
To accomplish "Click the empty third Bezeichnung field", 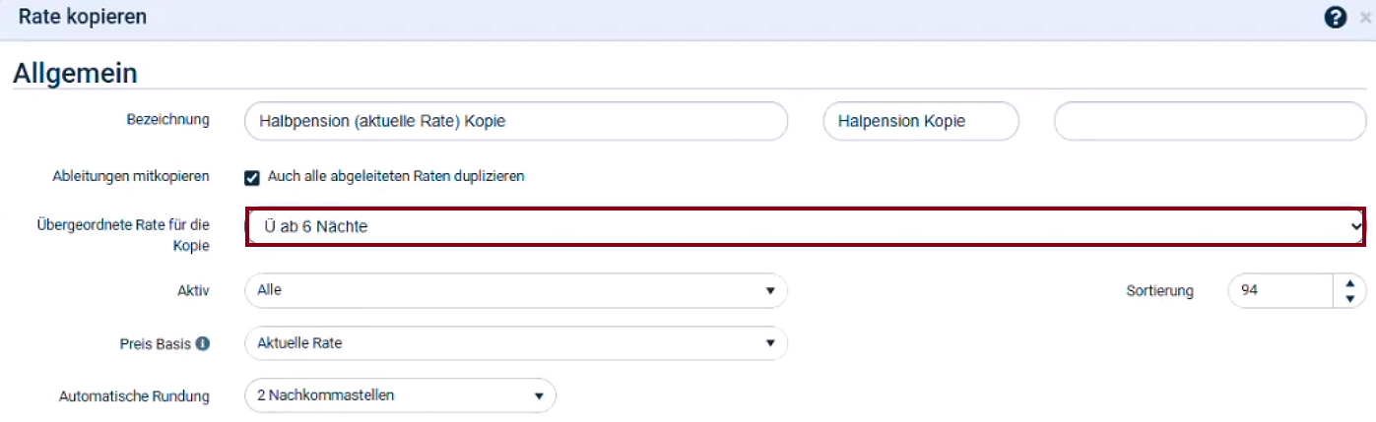I will coord(1210,121).
